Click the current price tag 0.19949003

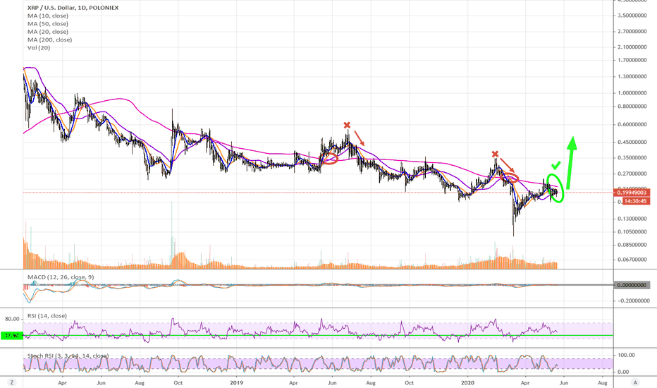632,193
